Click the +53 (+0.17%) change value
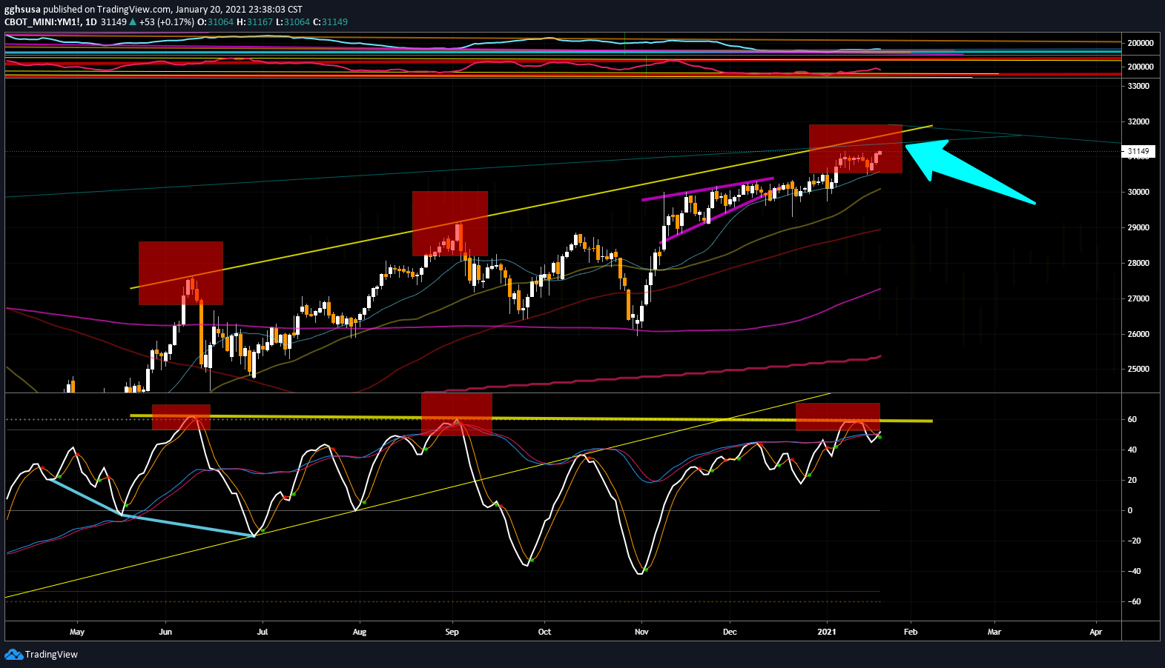 [x=167, y=21]
